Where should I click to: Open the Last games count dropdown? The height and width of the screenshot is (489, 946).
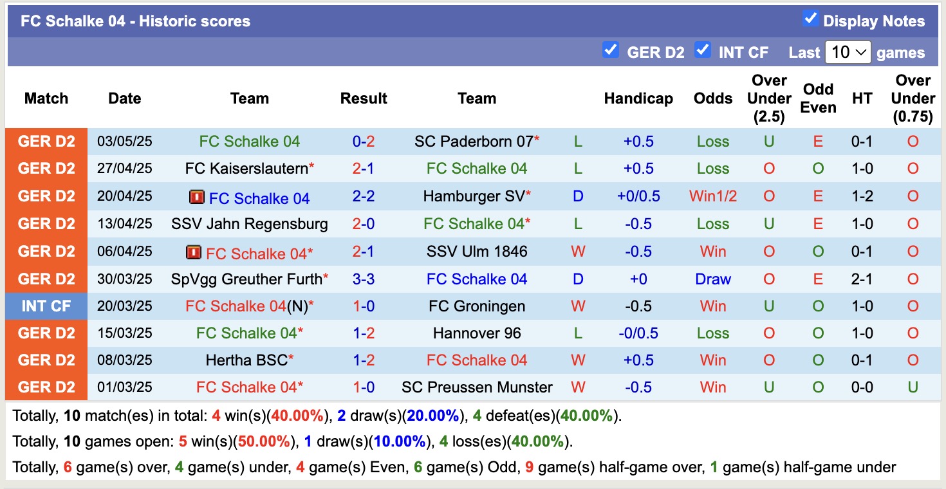[x=848, y=51]
